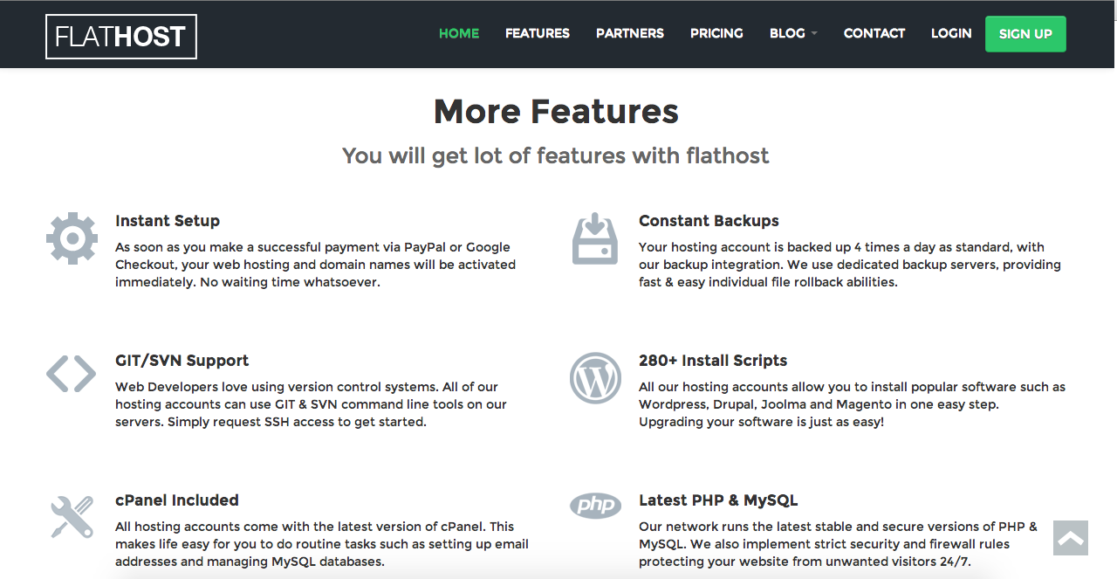Click the 280+ Install Scripts heading
The image size is (1117, 579).
click(713, 361)
